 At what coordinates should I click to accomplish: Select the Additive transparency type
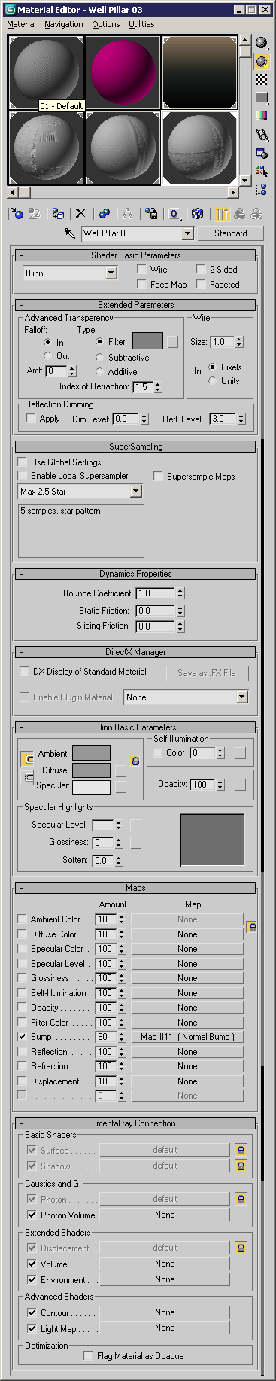tap(99, 371)
